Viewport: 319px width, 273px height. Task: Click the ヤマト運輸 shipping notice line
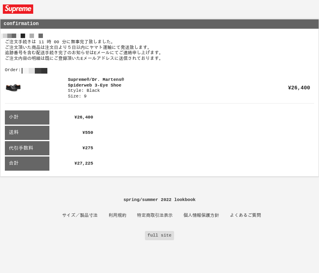[77, 47]
